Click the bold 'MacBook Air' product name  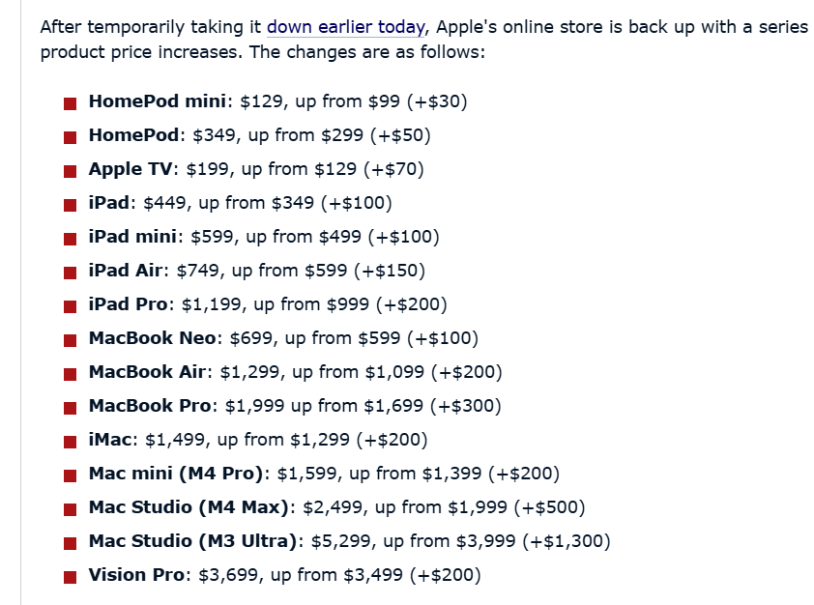point(148,371)
